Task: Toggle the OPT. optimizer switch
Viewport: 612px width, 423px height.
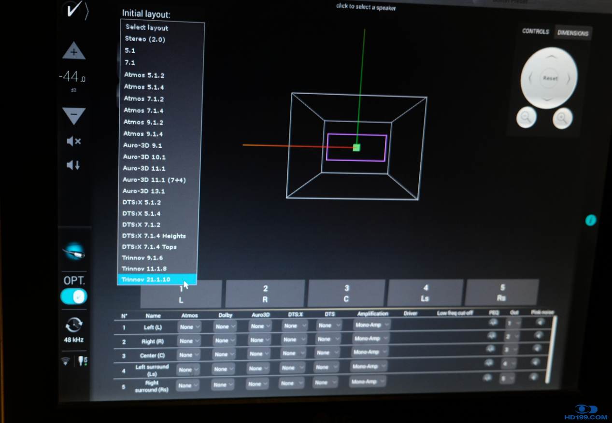Action: click(x=73, y=296)
